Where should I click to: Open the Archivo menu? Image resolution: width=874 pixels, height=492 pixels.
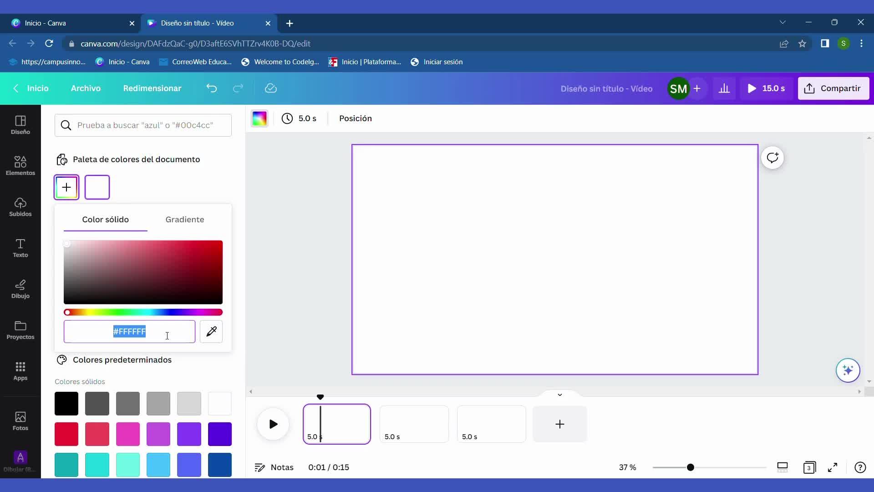point(86,88)
